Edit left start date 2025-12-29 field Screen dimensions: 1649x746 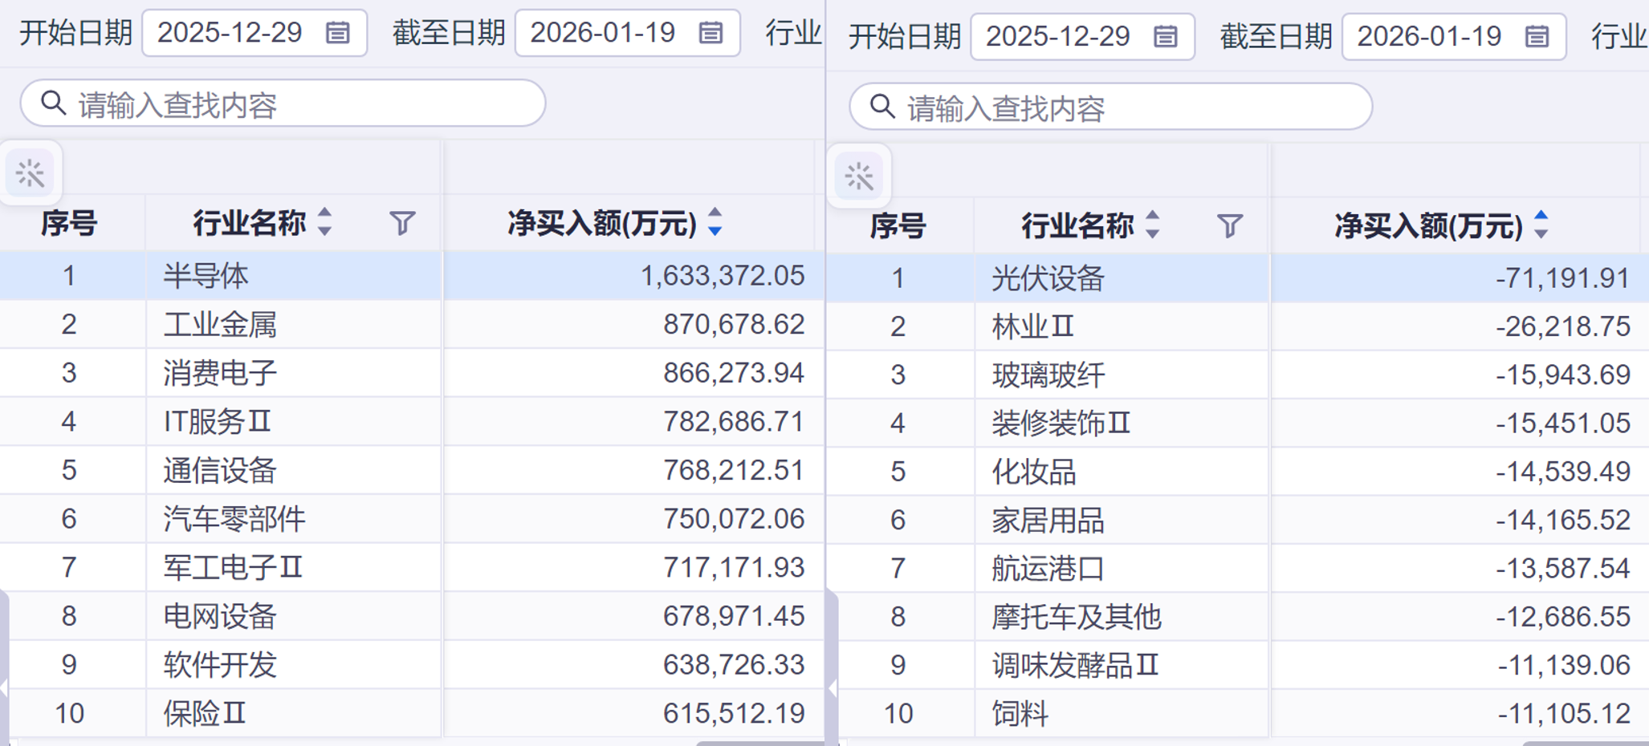[x=254, y=33]
